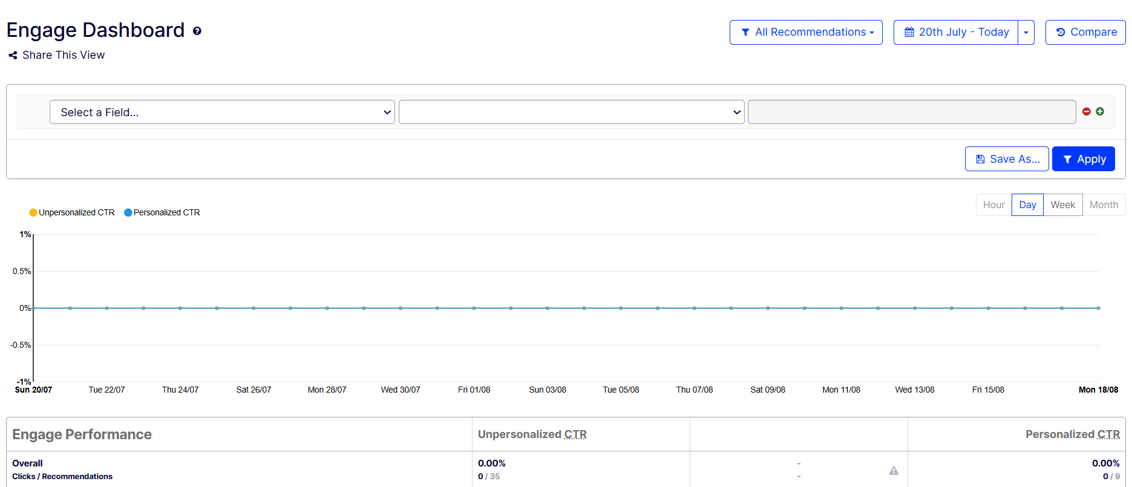Screen dimensions: 1132x487
Task: Click the green add filter icon
Action: click(x=1100, y=111)
